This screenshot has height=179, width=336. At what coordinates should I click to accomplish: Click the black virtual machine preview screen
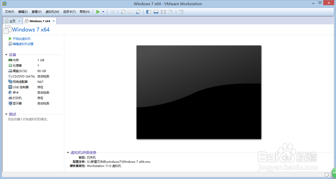[x=199, y=92]
